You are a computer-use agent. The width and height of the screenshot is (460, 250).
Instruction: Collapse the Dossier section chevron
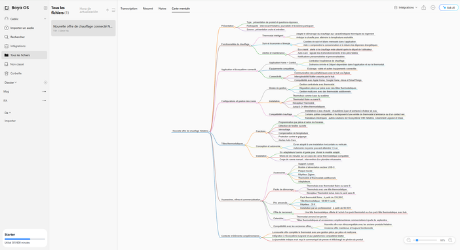click(16, 83)
